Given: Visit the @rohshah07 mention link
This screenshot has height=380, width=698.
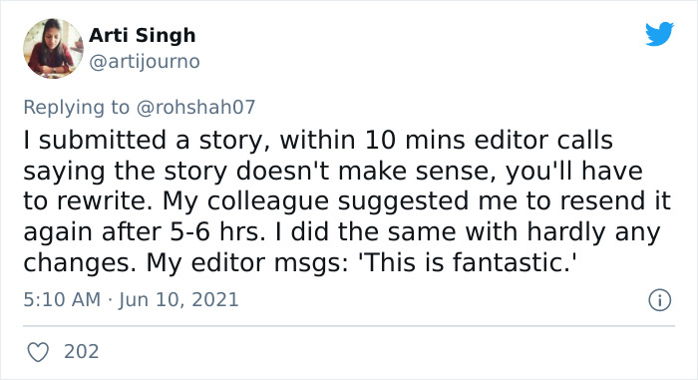Looking at the screenshot, I should pos(195,107).
